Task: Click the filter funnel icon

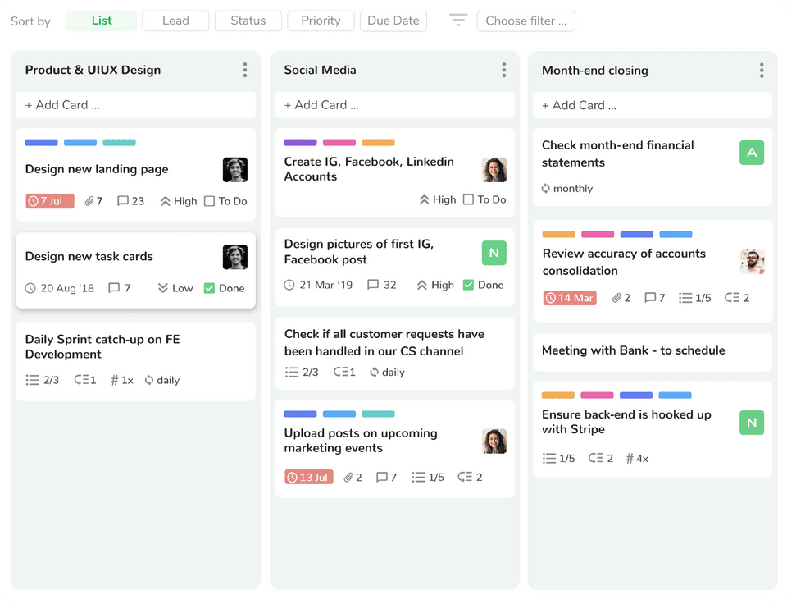Action: 457,21
